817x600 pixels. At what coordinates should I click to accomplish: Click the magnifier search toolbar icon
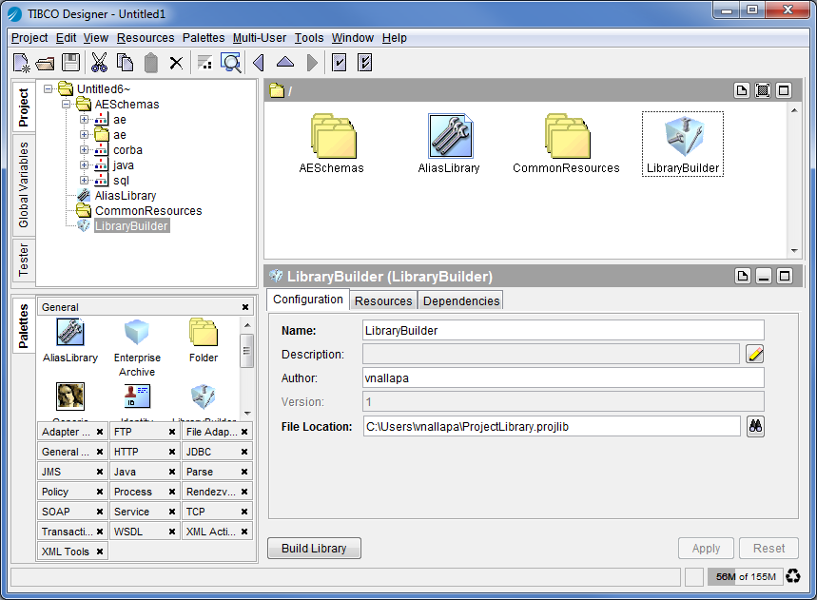[230, 63]
